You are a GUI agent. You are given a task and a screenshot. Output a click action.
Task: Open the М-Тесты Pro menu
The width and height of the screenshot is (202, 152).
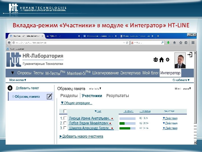click(x=55, y=73)
